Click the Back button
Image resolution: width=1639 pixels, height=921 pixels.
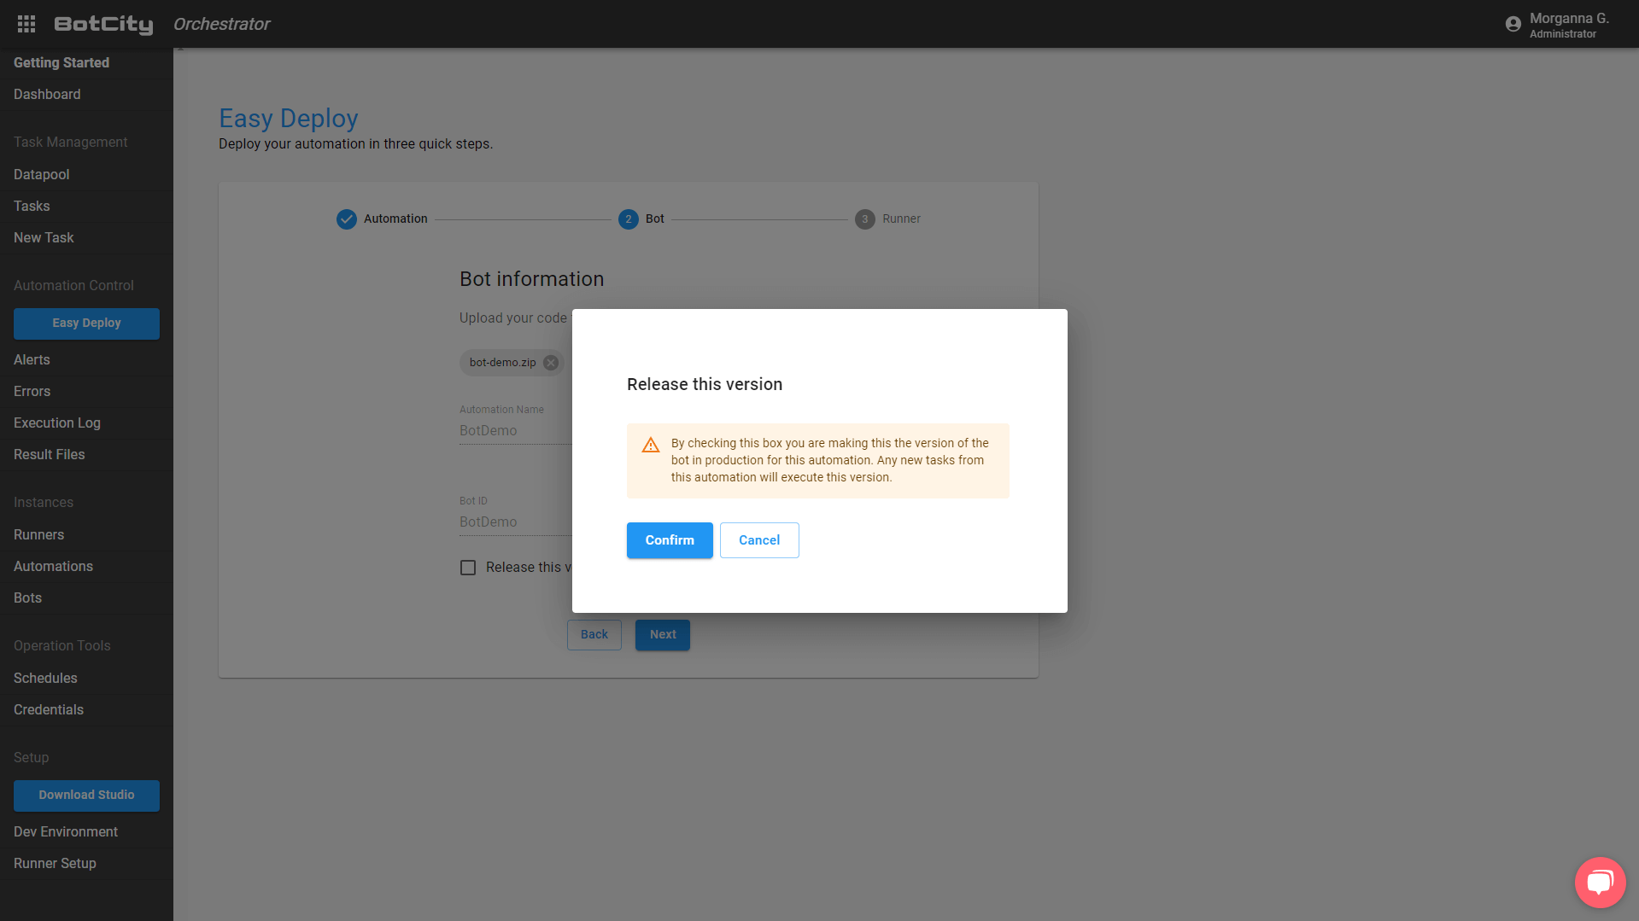coord(594,634)
